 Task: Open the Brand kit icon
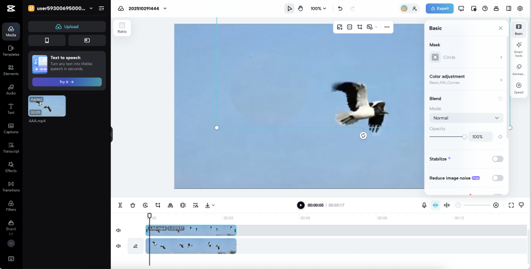coord(11,227)
